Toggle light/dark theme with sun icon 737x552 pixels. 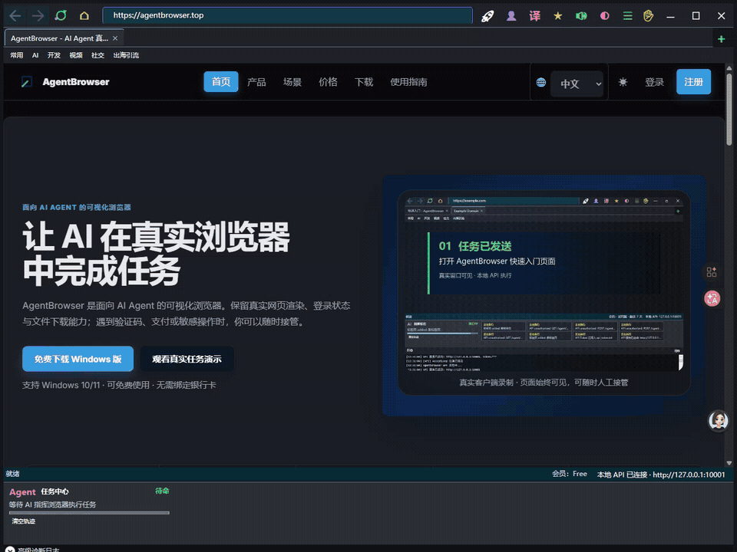pyautogui.click(x=623, y=83)
